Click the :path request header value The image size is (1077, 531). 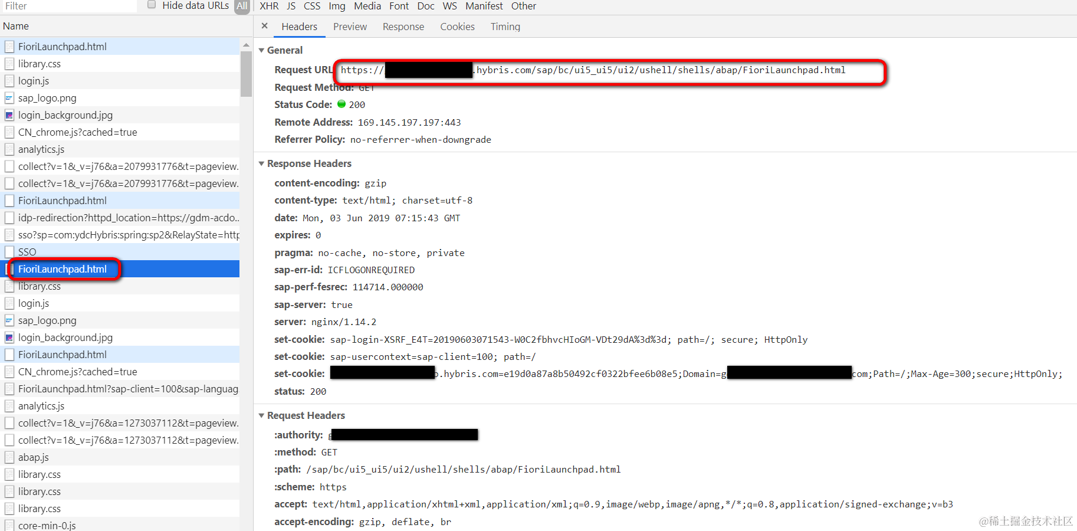click(463, 470)
